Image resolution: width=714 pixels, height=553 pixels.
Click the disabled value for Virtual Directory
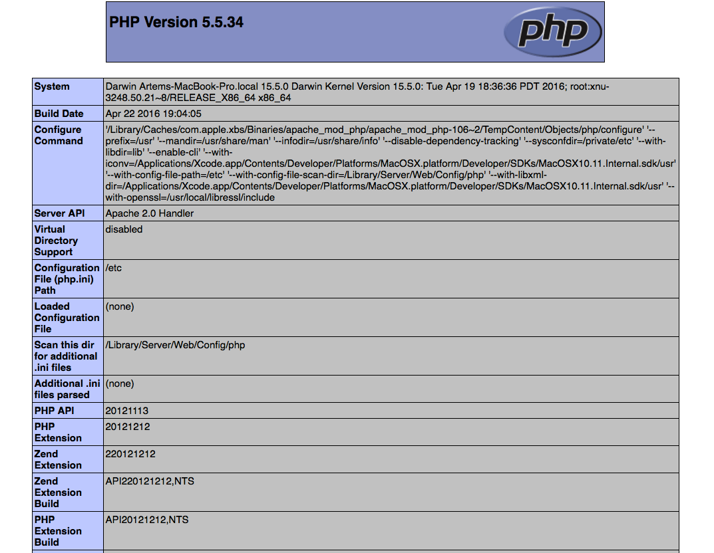(x=124, y=229)
